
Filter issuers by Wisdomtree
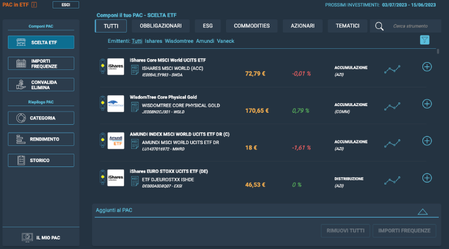tap(179, 41)
